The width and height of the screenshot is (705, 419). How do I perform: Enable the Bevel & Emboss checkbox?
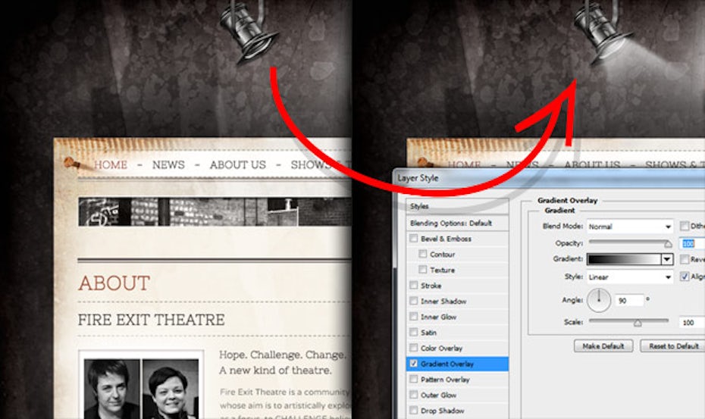coord(413,239)
